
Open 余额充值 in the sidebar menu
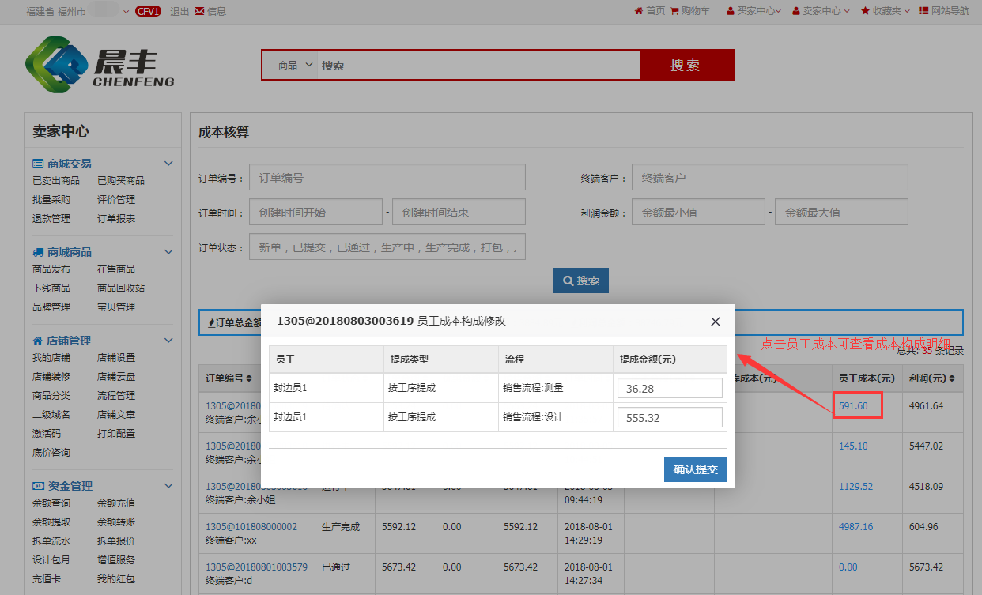pyautogui.click(x=116, y=503)
